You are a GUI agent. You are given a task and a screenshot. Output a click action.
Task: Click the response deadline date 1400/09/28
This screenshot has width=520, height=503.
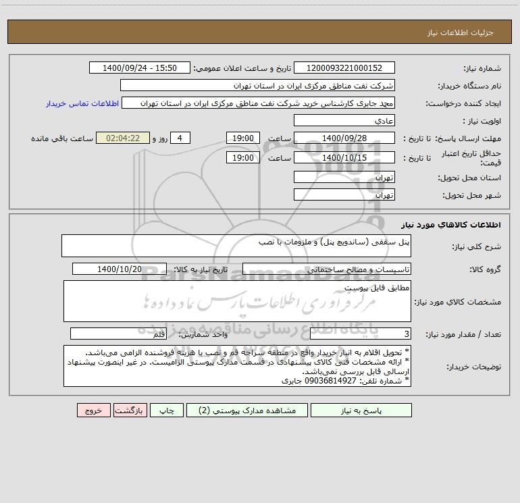pos(344,138)
